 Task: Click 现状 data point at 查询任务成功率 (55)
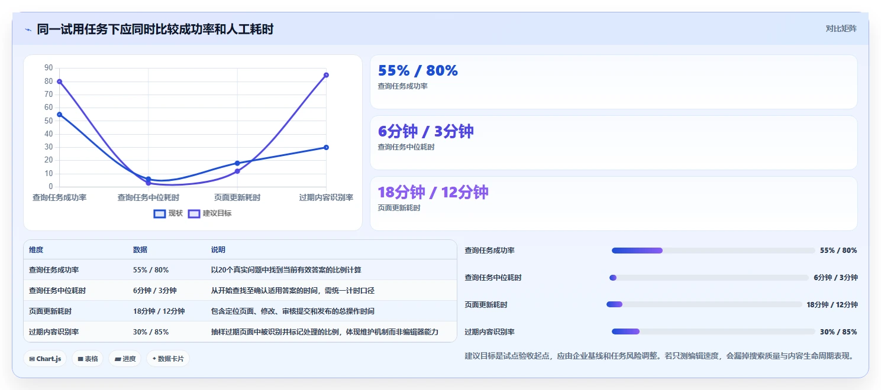point(60,115)
